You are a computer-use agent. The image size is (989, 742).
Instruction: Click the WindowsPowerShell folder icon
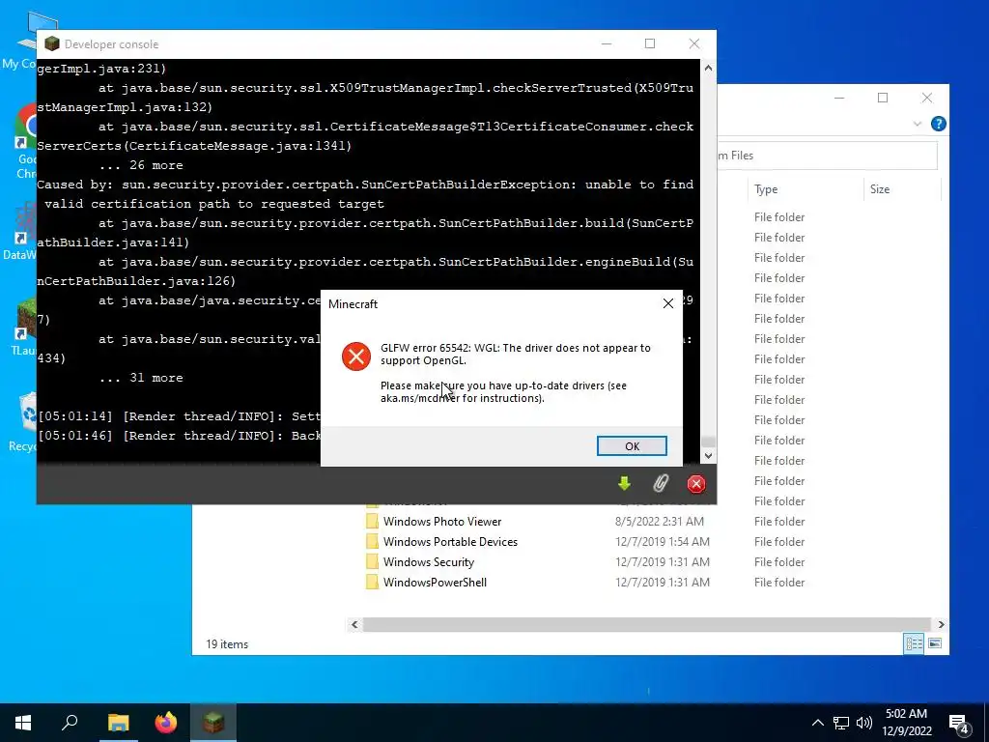coord(372,582)
